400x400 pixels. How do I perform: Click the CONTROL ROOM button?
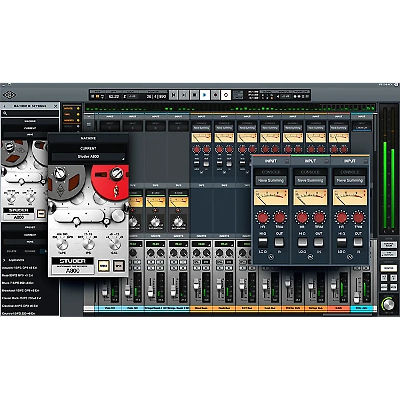(389, 245)
